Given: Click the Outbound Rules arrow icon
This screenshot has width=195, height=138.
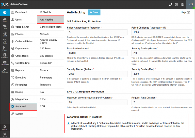Looking at the screenshot, I should (12, 41).
